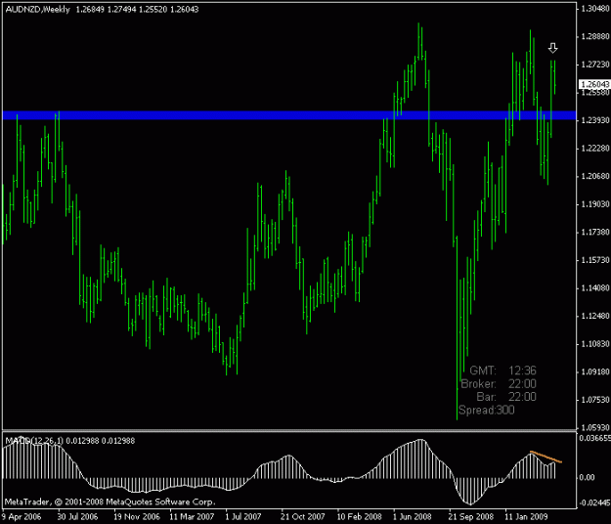Click the 1.14080 price axis label

(x=595, y=288)
